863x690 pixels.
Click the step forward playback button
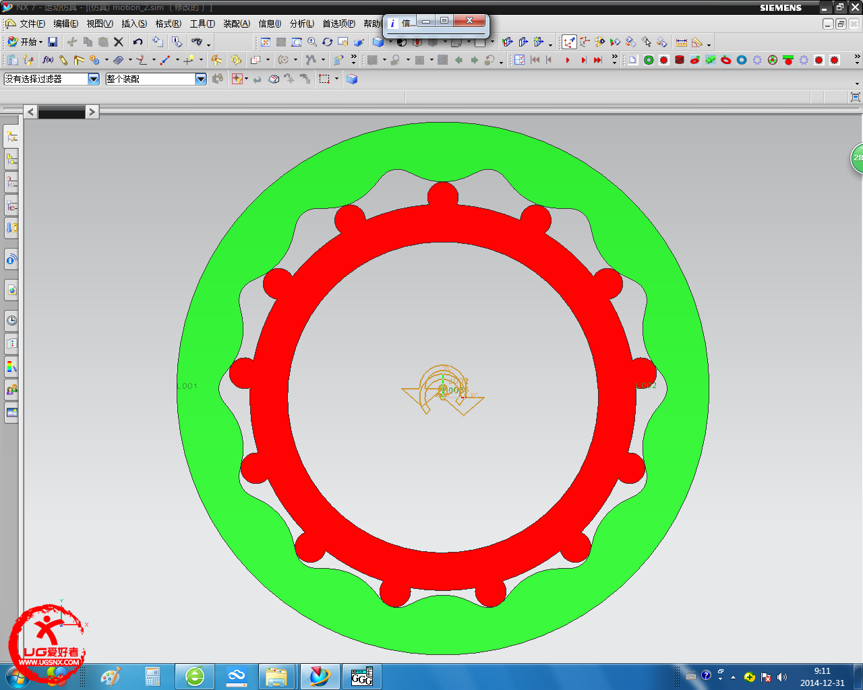pyautogui.click(x=583, y=60)
